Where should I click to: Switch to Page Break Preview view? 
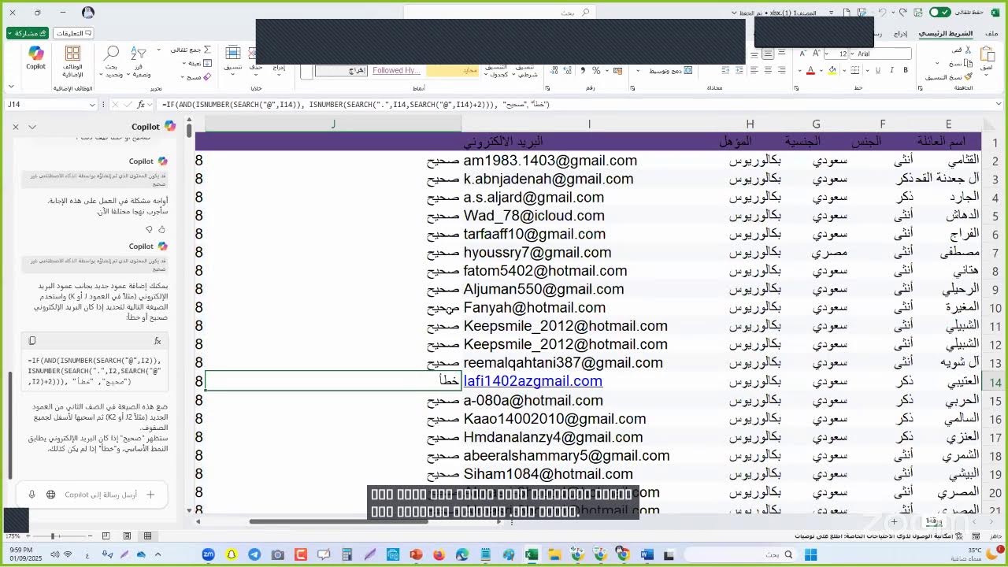pos(106,536)
